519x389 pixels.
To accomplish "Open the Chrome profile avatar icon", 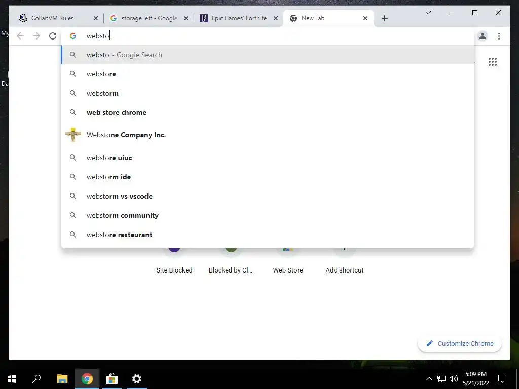I will coord(483,36).
